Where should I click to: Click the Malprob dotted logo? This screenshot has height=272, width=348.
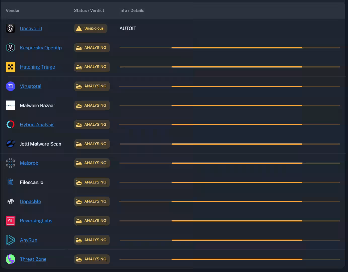pyautogui.click(x=10, y=163)
